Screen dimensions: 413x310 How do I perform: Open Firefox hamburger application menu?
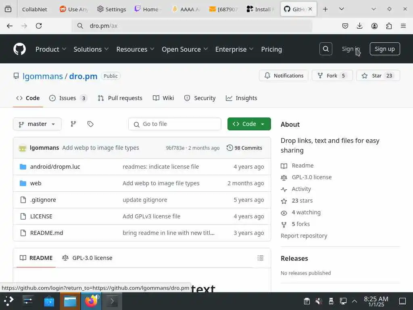pyautogui.click(x=403, y=26)
